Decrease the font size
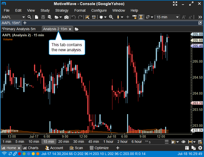The width and height of the screenshot is (204, 157). (x=190, y=17)
